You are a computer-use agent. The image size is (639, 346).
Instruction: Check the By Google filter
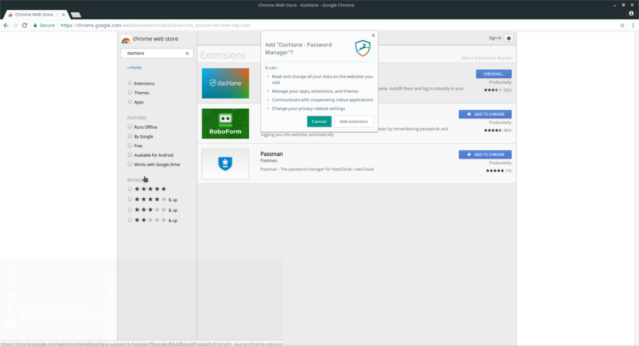point(130,136)
